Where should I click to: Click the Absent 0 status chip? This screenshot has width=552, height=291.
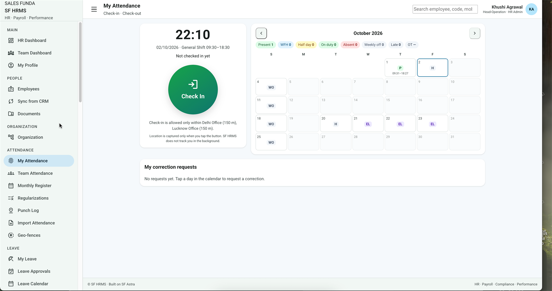[x=350, y=45]
